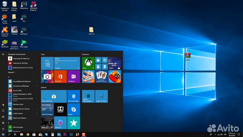This screenshot has width=243, height=137.
Task: Click the clock and date in taskbar
Action: coord(232,134)
